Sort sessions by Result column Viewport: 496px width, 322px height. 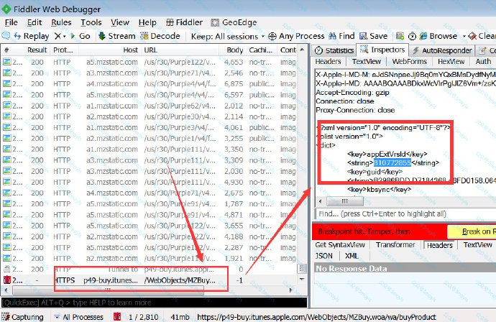[x=37, y=50]
